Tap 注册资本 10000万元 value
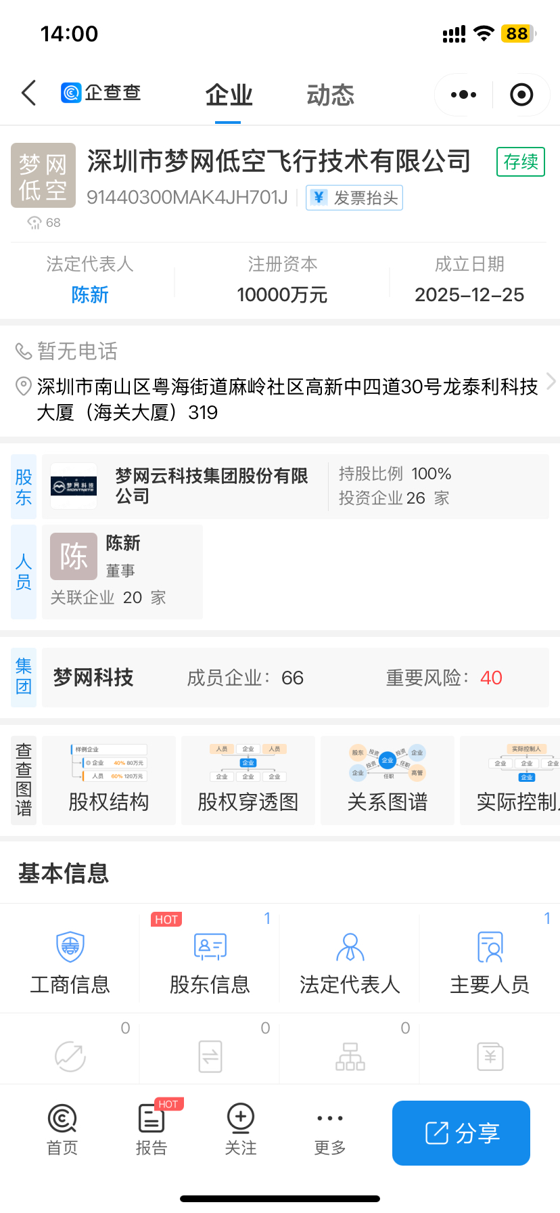Viewport: 560px width, 1213px height. click(282, 295)
